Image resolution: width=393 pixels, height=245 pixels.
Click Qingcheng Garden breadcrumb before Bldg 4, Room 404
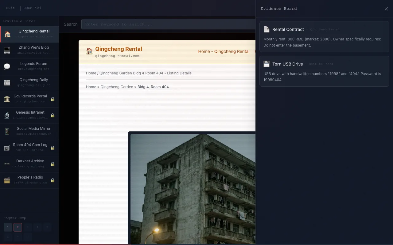click(x=117, y=87)
